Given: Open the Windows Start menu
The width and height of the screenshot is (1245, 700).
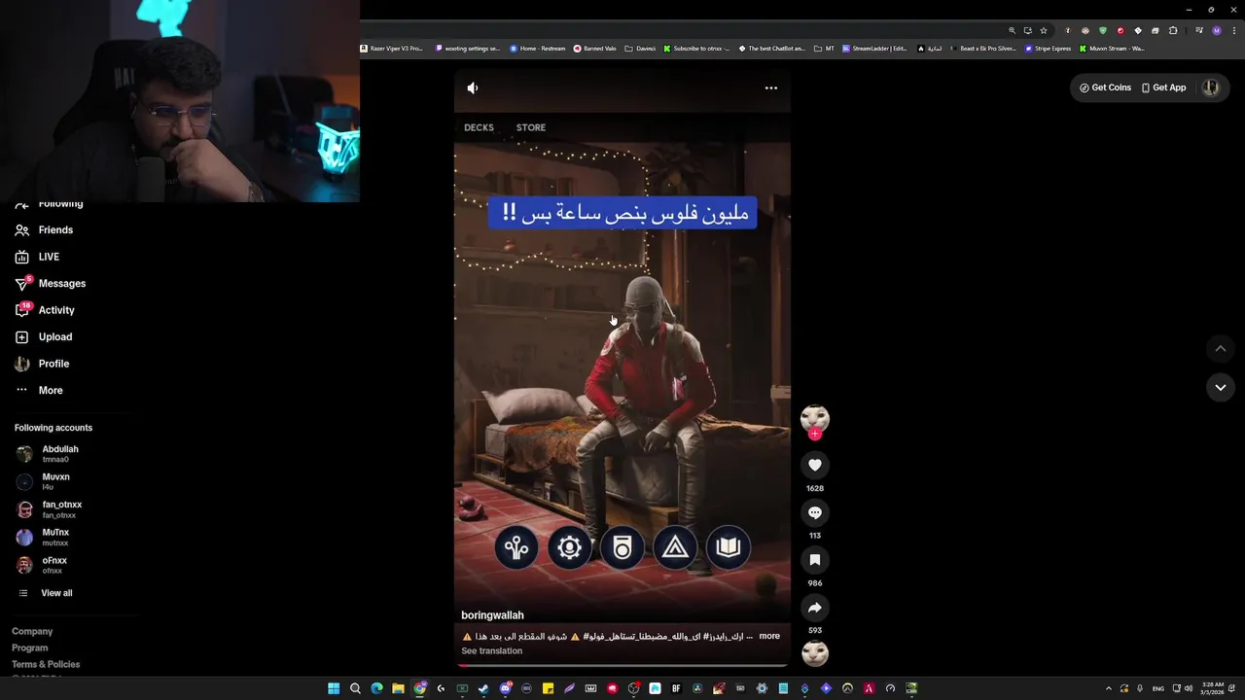Looking at the screenshot, I should click(x=334, y=688).
